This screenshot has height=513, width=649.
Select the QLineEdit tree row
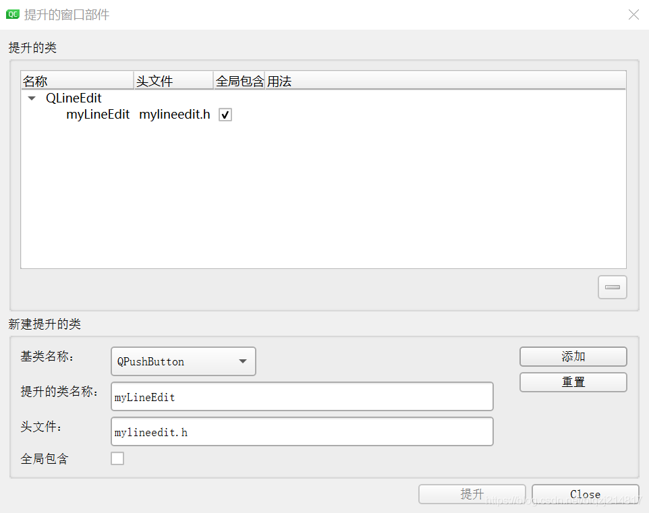[323, 98]
